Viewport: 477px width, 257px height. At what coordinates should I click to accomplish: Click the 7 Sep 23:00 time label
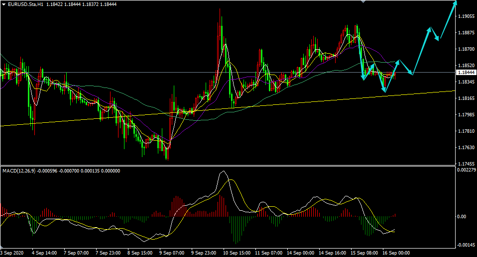(x=108, y=253)
